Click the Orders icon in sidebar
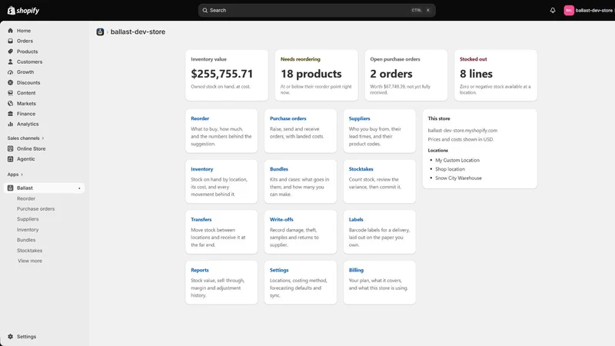 click(10, 41)
